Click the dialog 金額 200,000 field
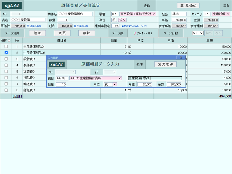This screenshot has width=232, height=174. click(x=174, y=84)
